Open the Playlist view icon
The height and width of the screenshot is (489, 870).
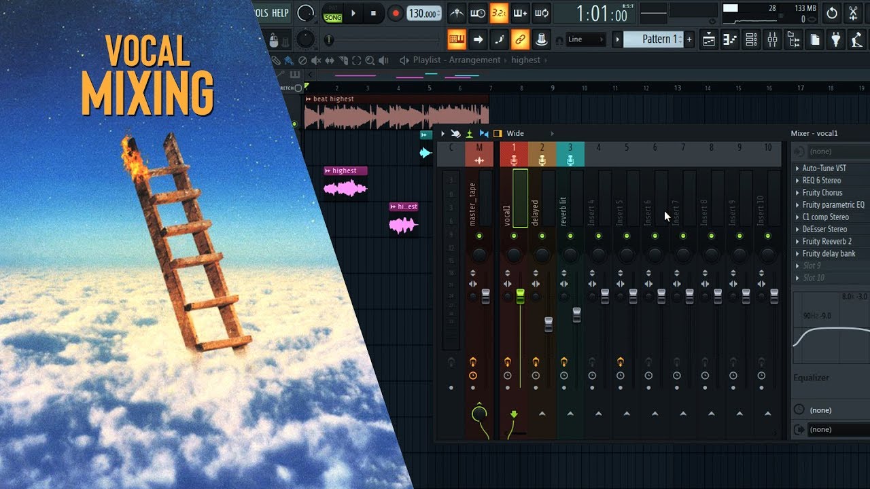(709, 39)
